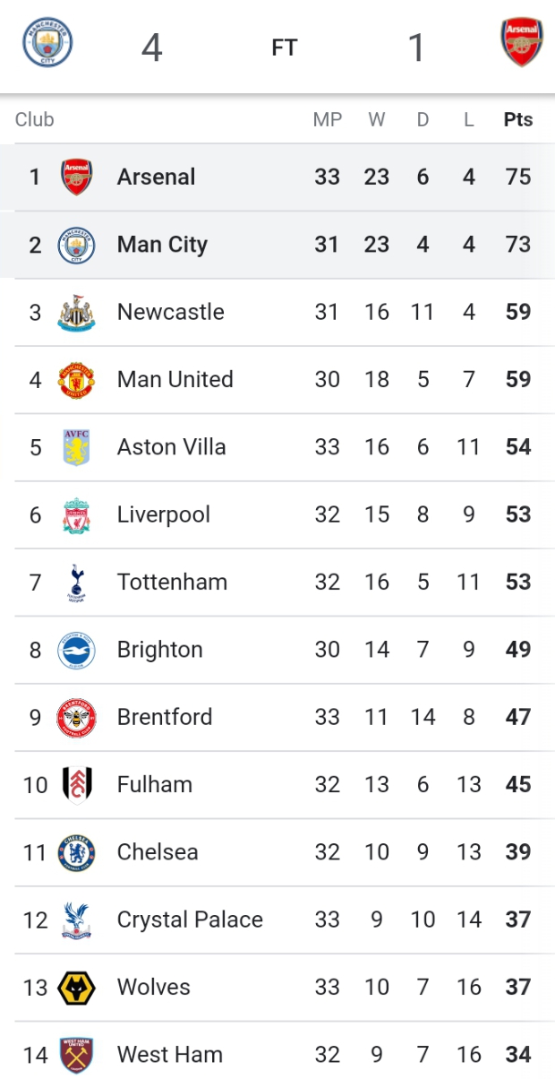
Task: Select the Aston Villa badge icon
Action: pos(76,447)
